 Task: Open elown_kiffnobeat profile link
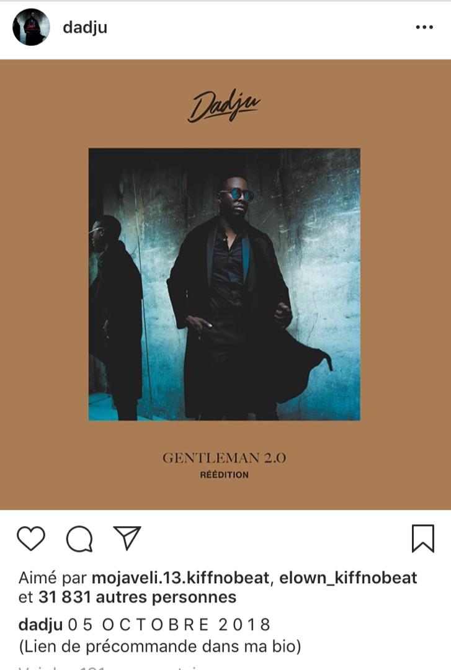pyautogui.click(x=348, y=578)
